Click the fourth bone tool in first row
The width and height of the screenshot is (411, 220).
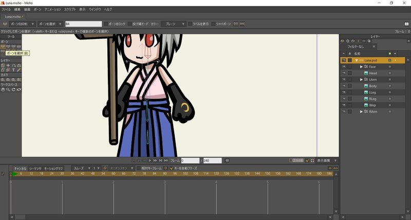pos(18,46)
